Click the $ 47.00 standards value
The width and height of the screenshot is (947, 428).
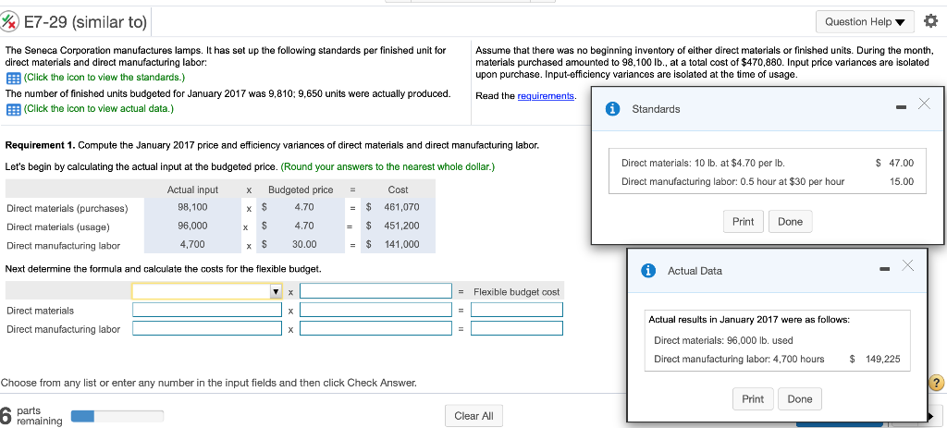895,163
